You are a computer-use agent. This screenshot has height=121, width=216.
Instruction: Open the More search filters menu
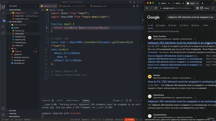[205, 26]
